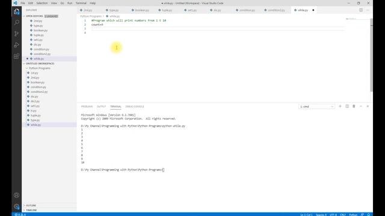Screen dimensions: 385x216
Task: Open the Help menu
Action: pos(93,3)
